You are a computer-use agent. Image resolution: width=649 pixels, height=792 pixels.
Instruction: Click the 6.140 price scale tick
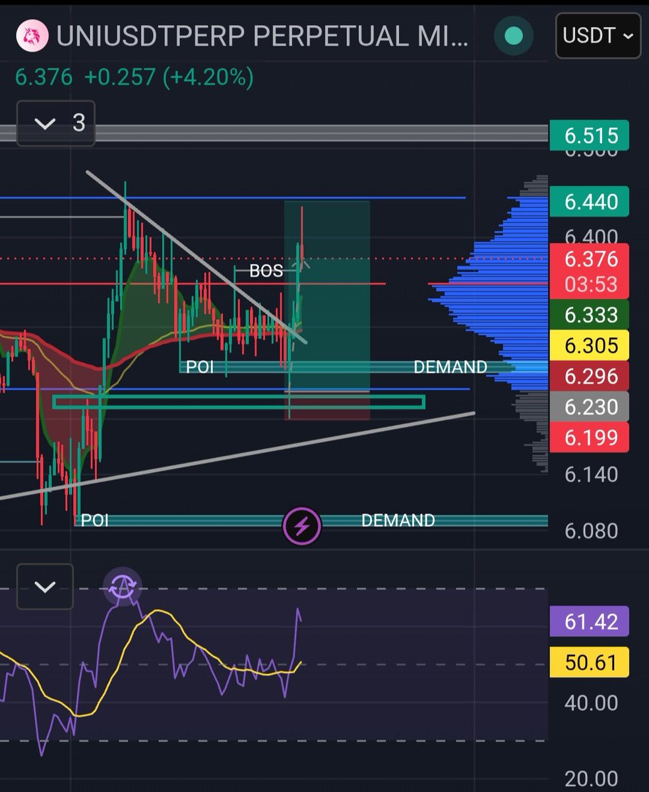click(x=591, y=474)
